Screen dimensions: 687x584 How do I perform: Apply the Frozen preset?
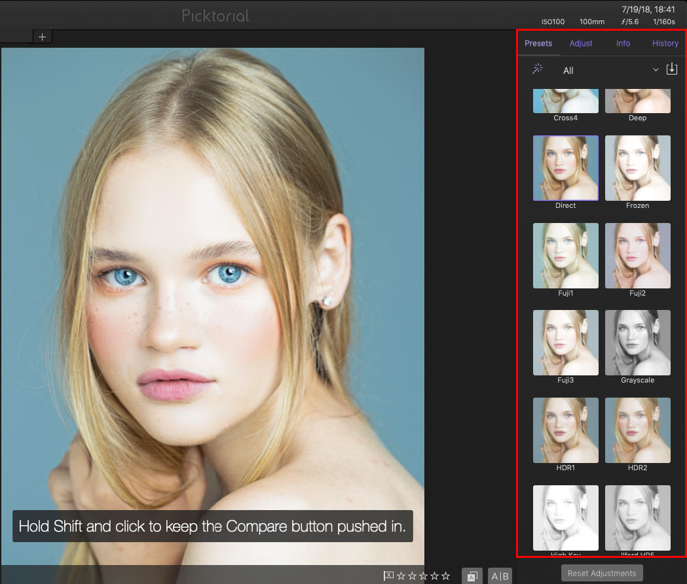coord(637,167)
